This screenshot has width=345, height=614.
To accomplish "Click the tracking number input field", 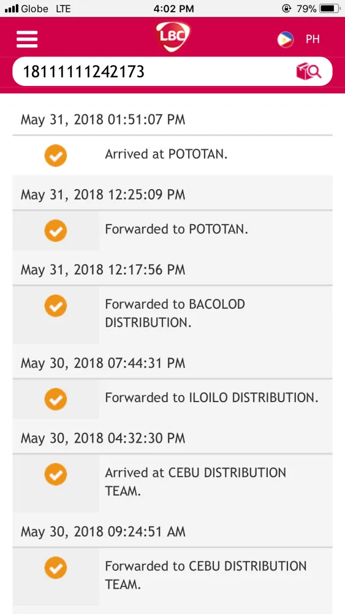I will point(172,72).
